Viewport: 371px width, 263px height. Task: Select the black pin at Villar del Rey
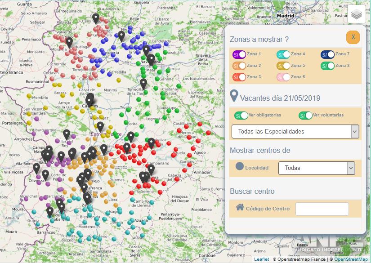pyautogui.click(x=67, y=134)
